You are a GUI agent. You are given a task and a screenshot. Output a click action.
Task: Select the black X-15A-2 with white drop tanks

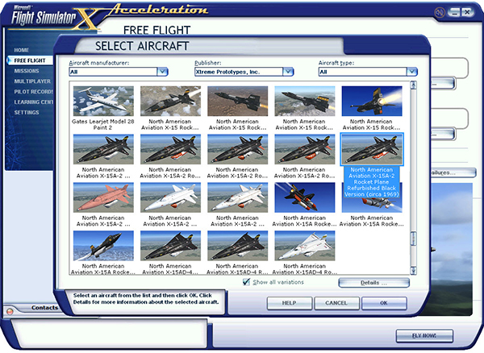tap(103, 149)
